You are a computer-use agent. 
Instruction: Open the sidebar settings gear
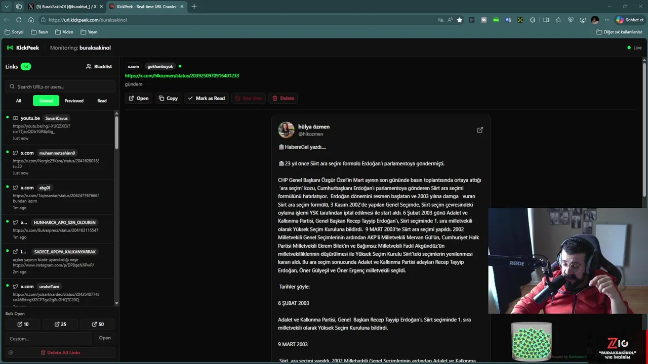point(11,352)
